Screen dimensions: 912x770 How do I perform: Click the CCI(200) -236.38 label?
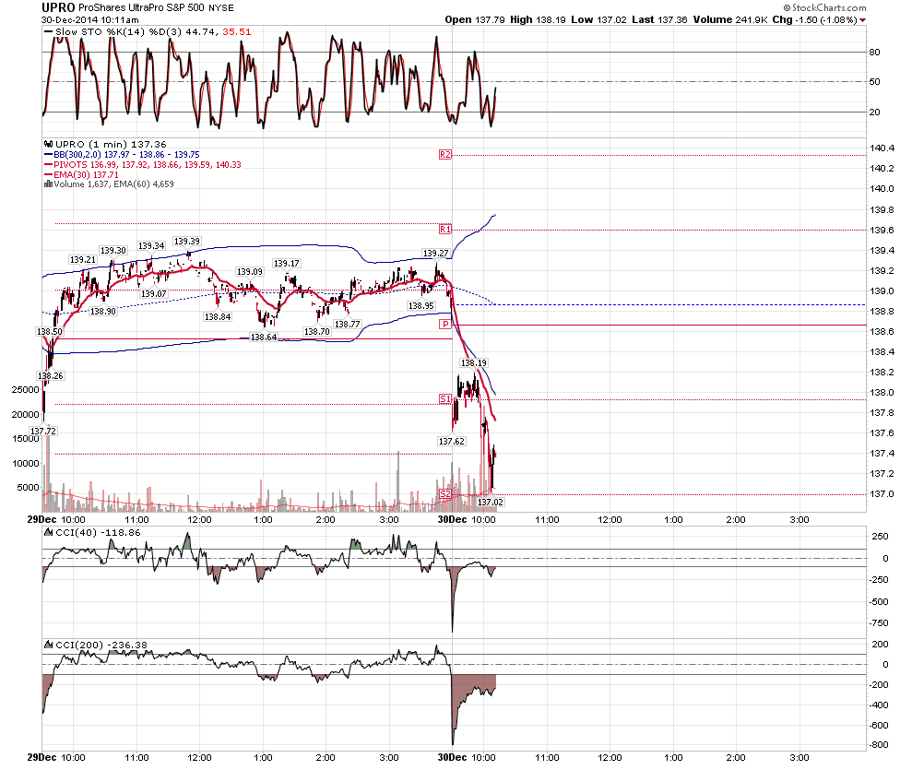[x=101, y=645]
